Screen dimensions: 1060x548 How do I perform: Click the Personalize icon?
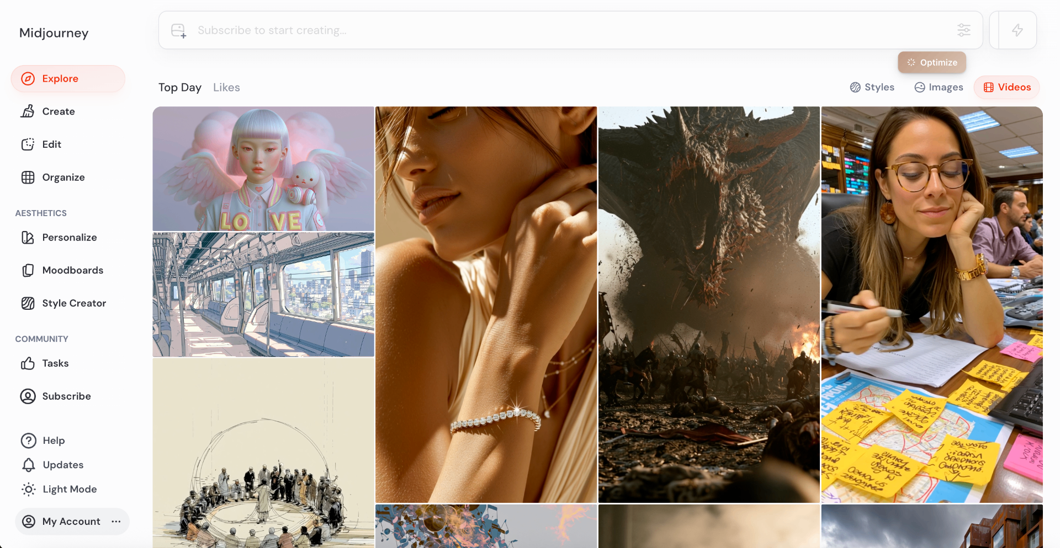click(28, 238)
